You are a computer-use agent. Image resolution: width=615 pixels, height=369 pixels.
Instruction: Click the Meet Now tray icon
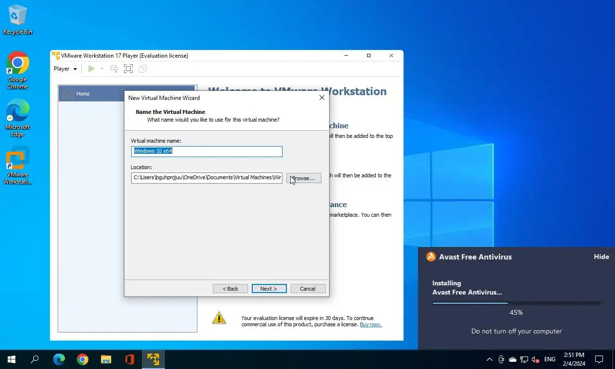501,359
